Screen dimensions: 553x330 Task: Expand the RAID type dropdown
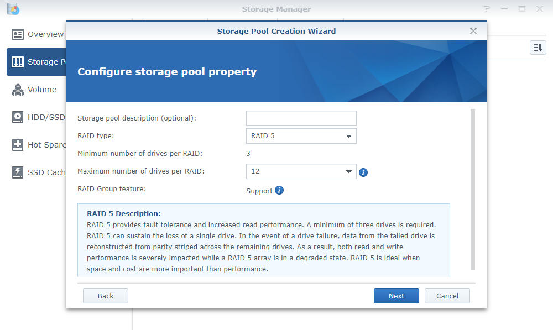301,136
